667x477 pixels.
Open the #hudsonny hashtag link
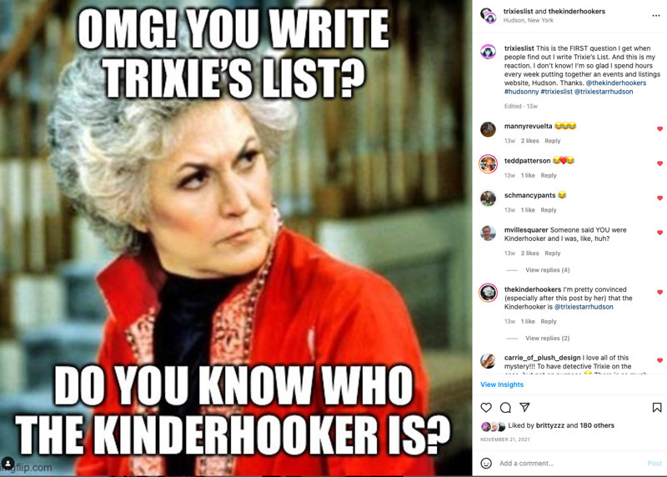coord(522,92)
